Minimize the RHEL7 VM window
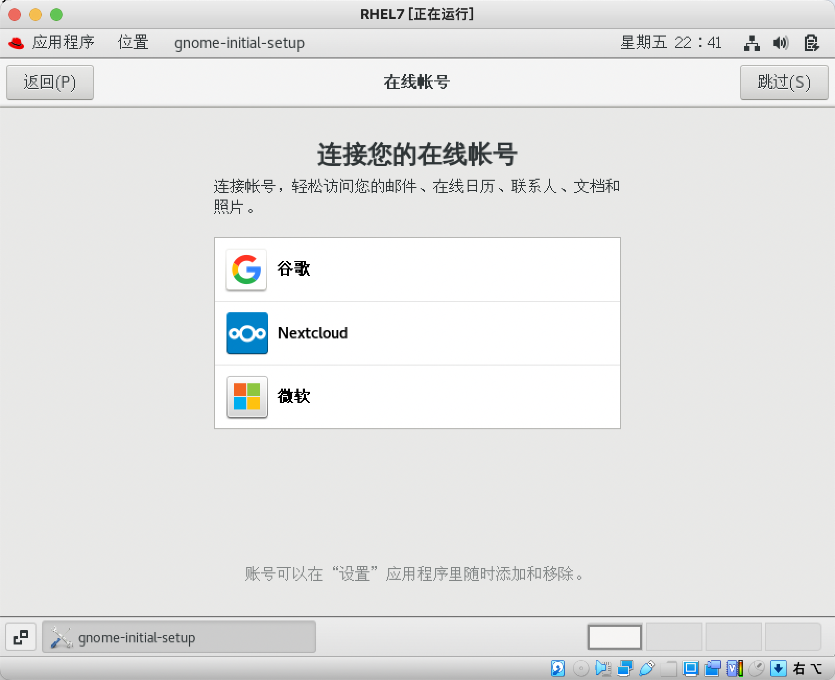835x680 pixels. pos(35,15)
